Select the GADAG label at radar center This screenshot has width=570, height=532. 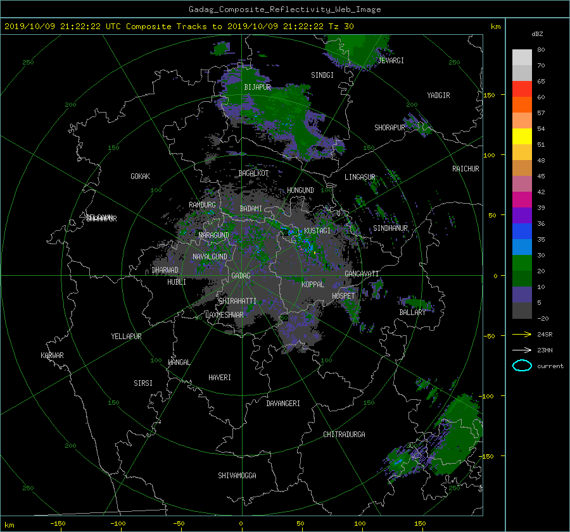click(x=241, y=276)
